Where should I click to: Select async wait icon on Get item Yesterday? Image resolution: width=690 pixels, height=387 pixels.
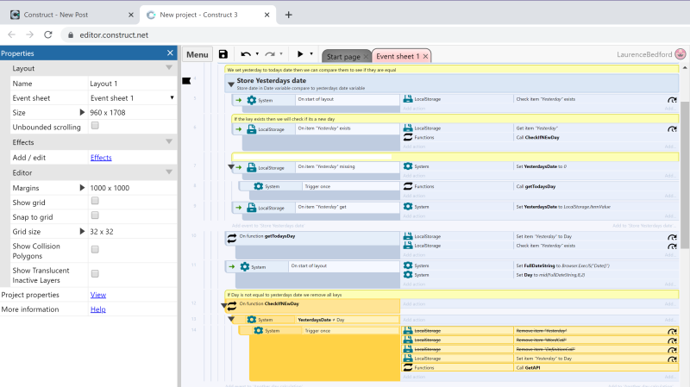click(672, 128)
